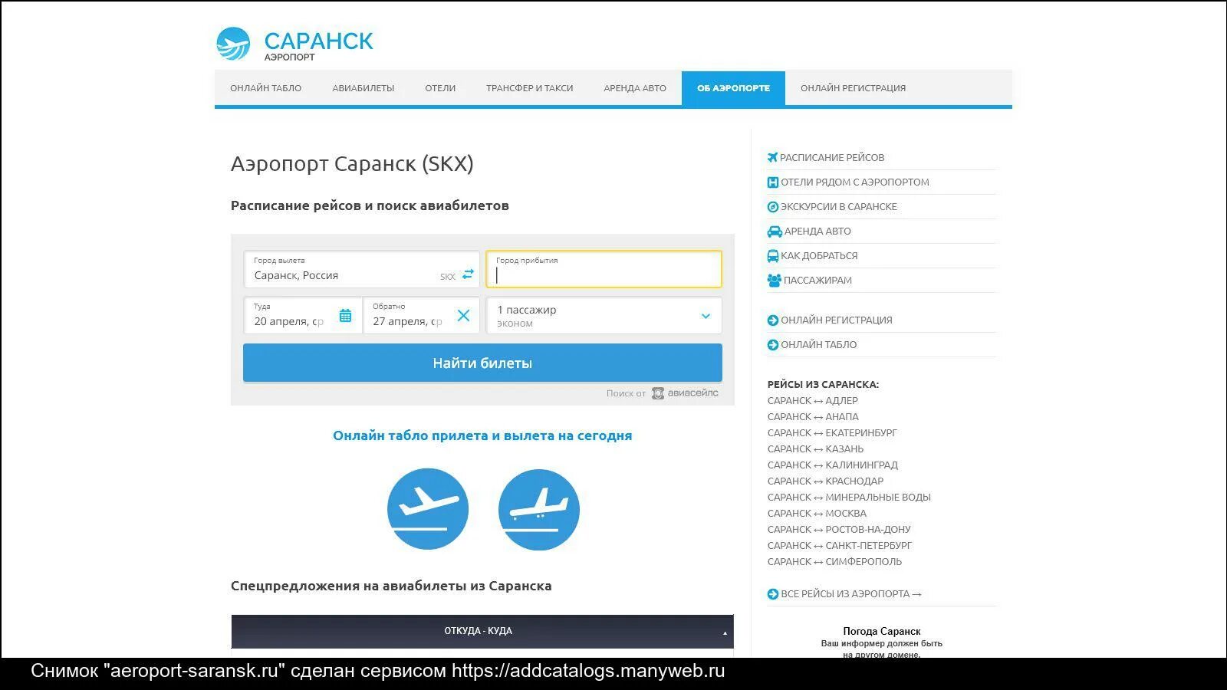Viewport: 1227px width, 690px height.
Task: Open Саранск — Казань route link
Action: click(x=815, y=449)
